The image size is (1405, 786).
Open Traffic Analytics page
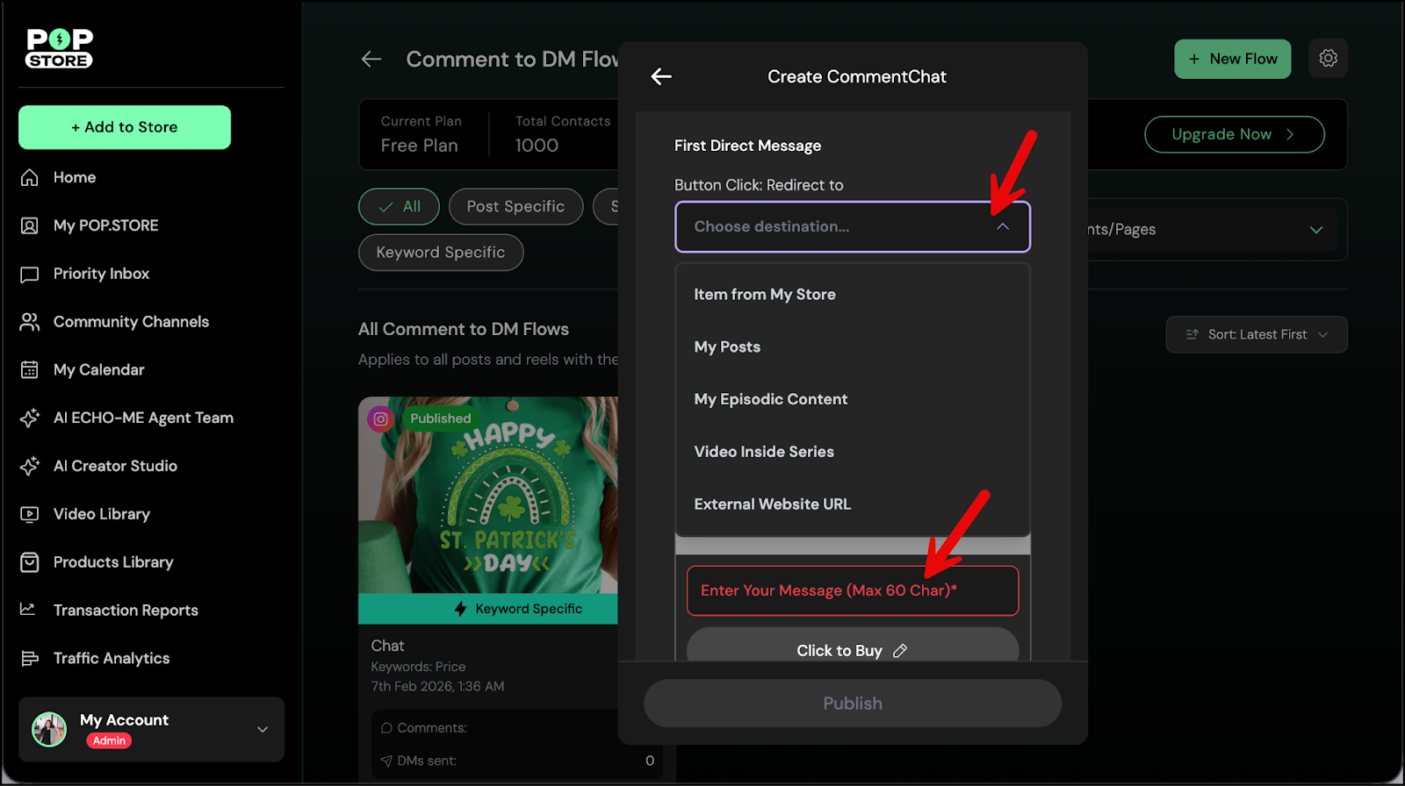111,658
